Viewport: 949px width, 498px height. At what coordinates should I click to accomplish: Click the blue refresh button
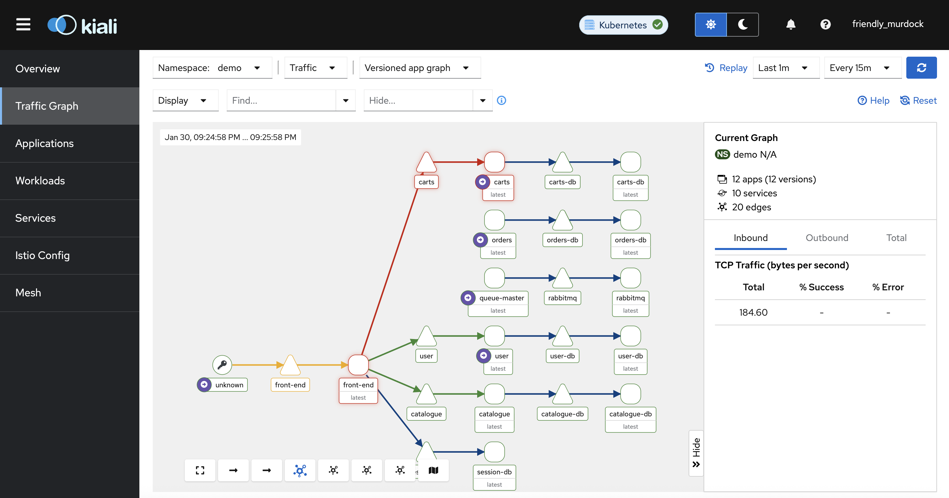coord(921,68)
